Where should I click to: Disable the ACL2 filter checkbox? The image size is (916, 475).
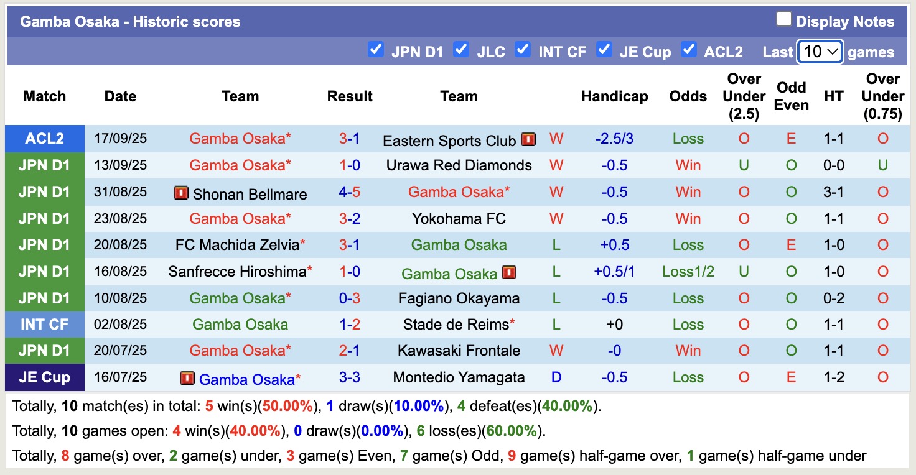coord(689,50)
